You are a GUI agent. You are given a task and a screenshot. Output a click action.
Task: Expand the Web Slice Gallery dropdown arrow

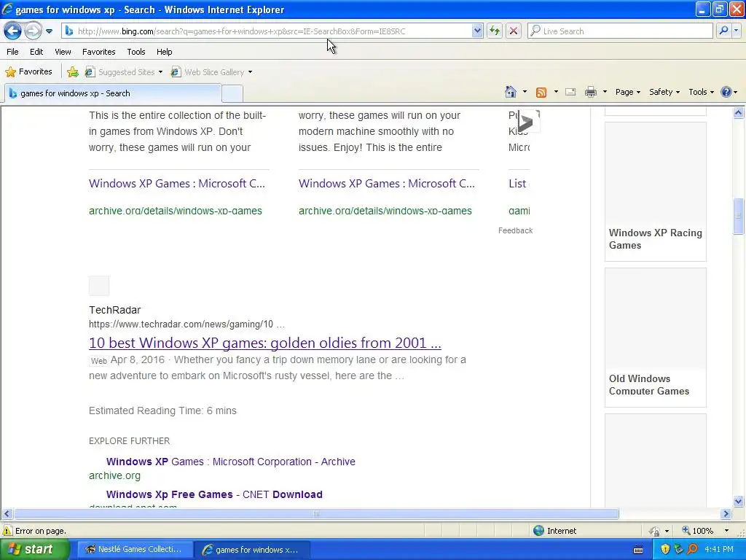point(251,72)
